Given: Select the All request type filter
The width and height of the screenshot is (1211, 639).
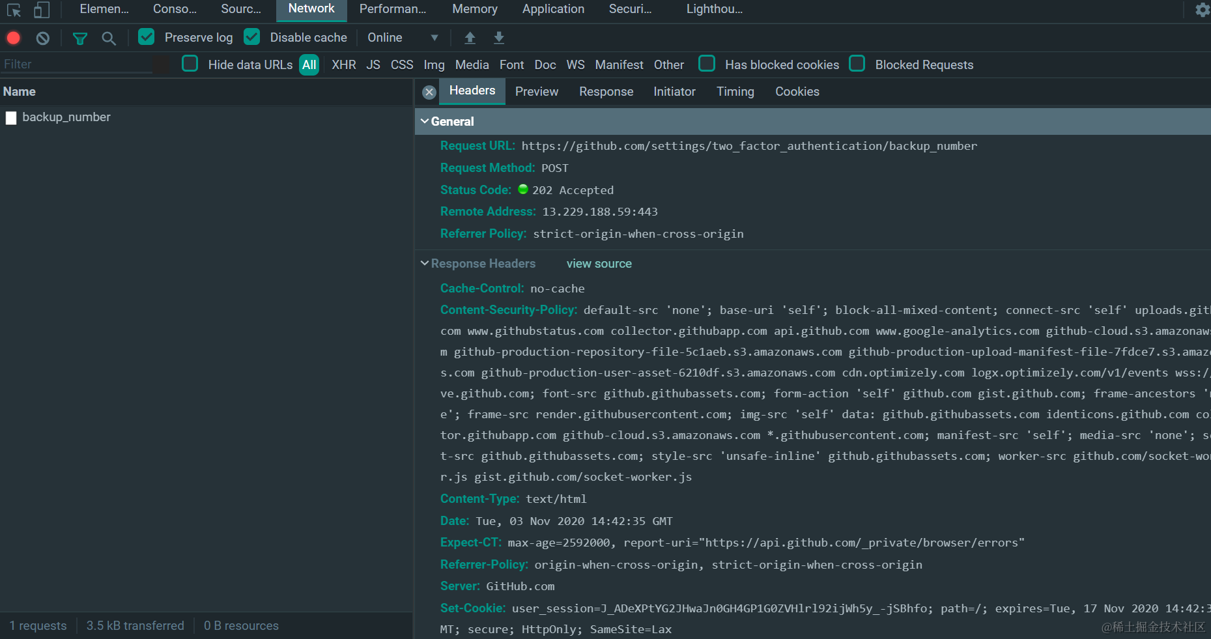Looking at the screenshot, I should [309, 65].
